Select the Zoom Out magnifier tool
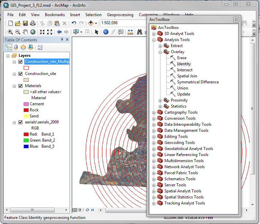Viewport: 260px width, 224px height. pyautogui.click(x=18, y=32)
